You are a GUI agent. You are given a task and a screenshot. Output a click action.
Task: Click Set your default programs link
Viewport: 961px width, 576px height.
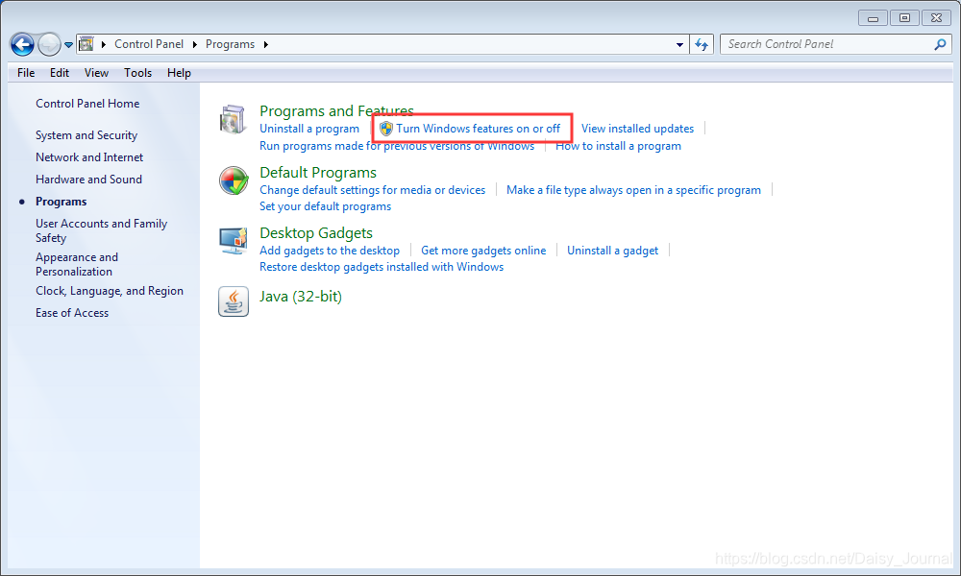pyautogui.click(x=326, y=206)
